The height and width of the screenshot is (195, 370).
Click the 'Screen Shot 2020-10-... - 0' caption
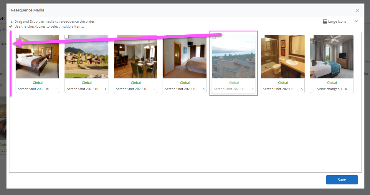pyautogui.click(x=37, y=89)
